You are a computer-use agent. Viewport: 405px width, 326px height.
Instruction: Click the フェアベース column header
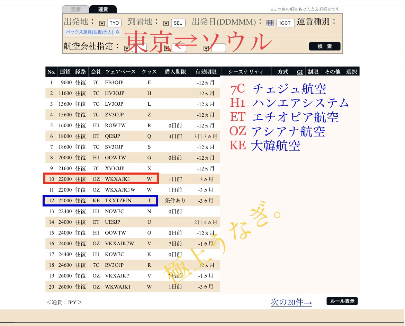120,72
